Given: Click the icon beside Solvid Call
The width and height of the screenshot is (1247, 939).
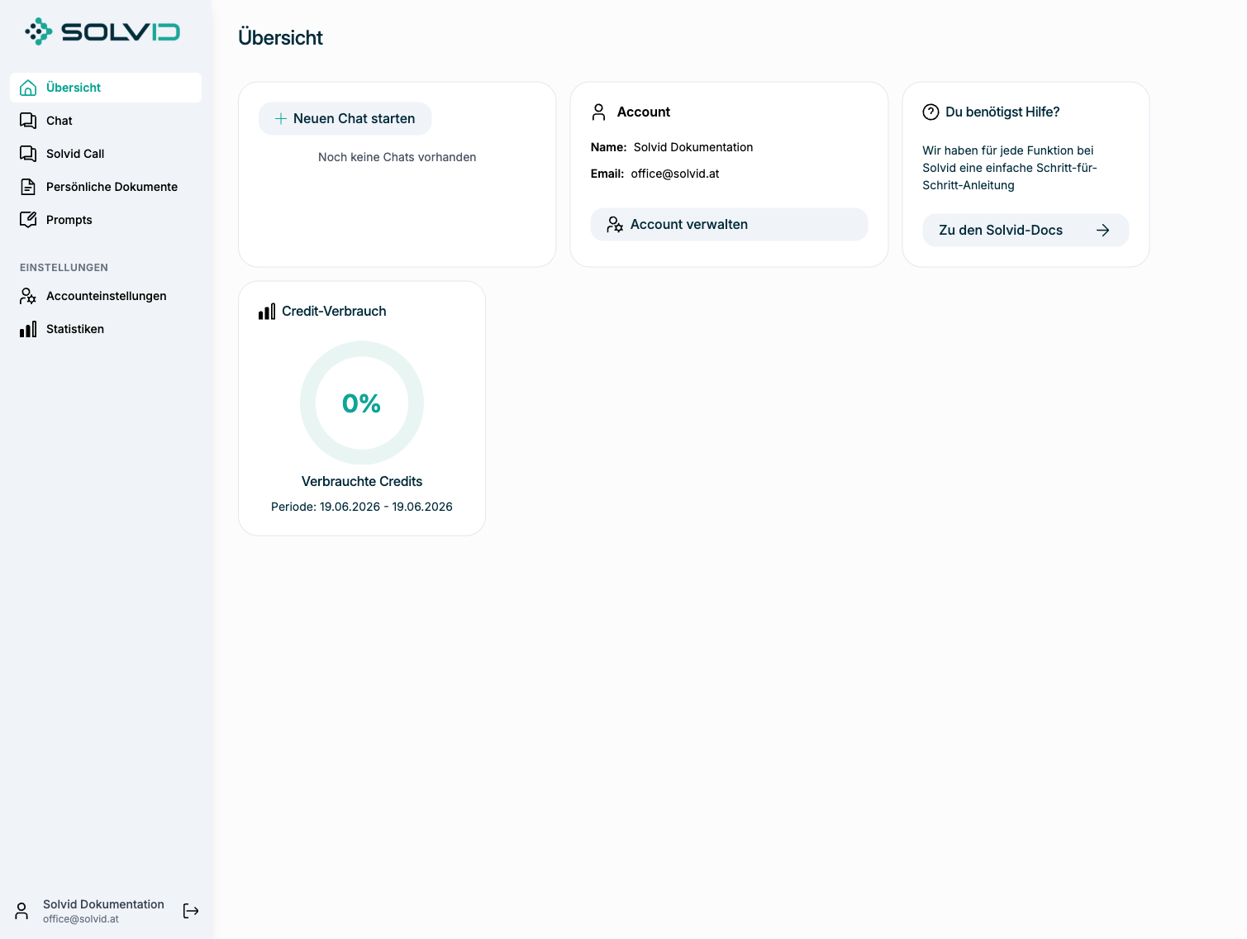Looking at the screenshot, I should click(28, 154).
